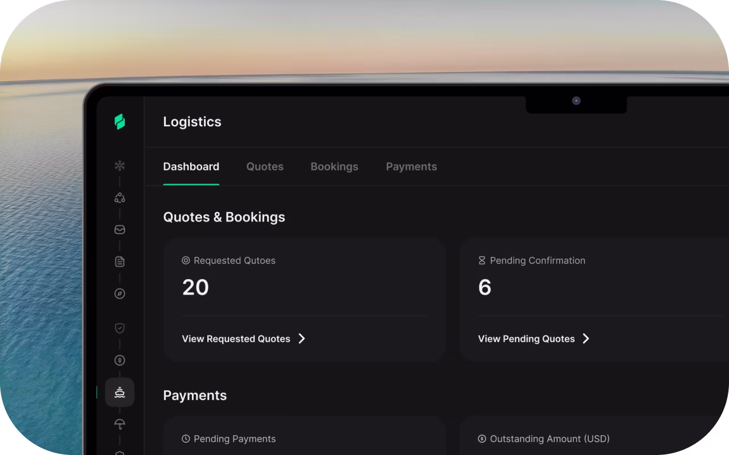Viewport: 729px width, 455px height.
Task: Open the document page icon in sidebar
Action: 120,262
